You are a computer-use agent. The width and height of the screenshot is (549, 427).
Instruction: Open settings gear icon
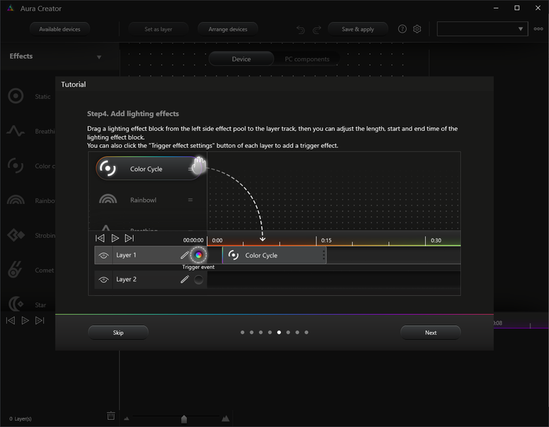[417, 29]
